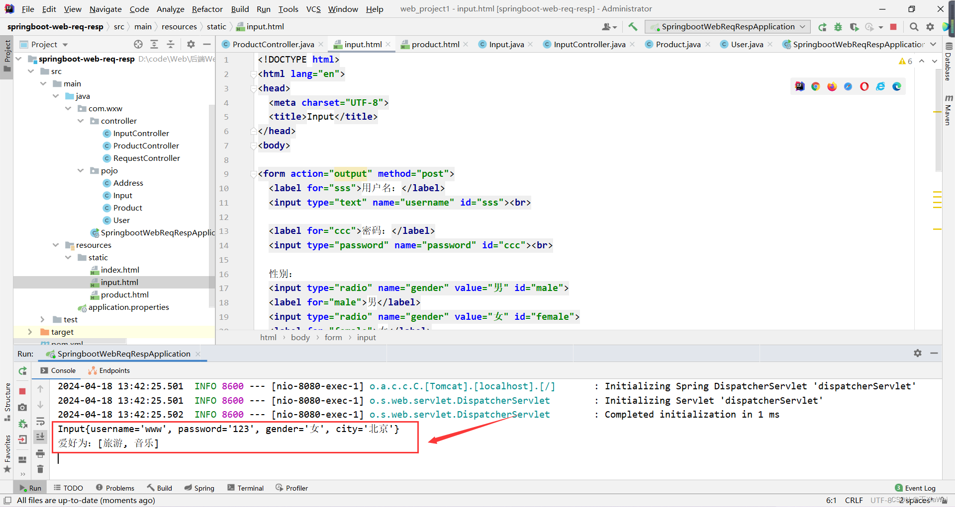Open Endpoints tab in Run panel
Viewport: 955px width, 507px height.
pyautogui.click(x=109, y=370)
